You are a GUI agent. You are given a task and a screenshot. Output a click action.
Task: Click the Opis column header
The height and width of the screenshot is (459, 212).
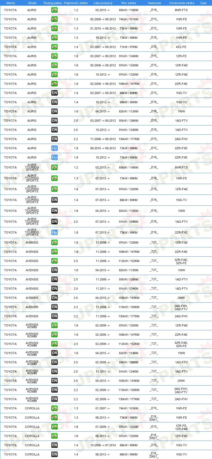click(x=203, y=3)
